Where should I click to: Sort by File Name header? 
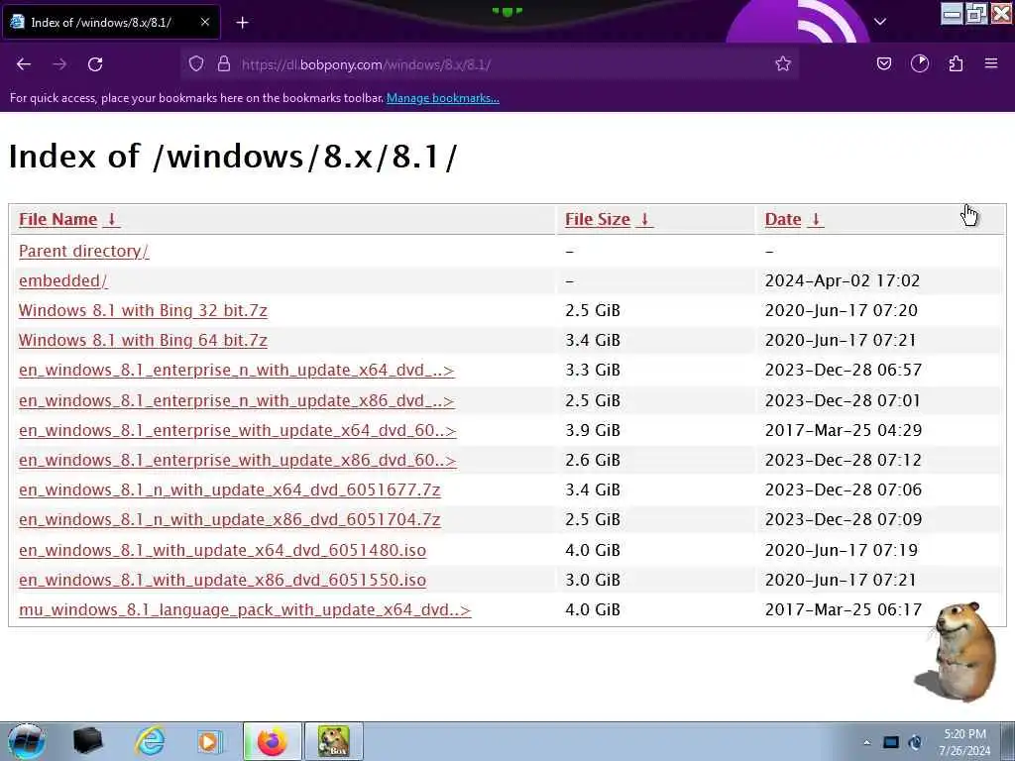pos(57,219)
